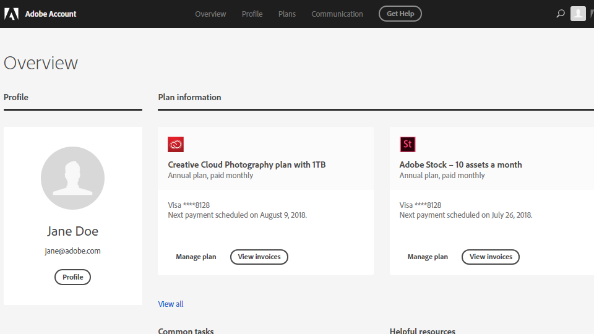Viewport: 594px width, 334px height.
Task: Click the user avatar icon in header
Action: pos(578,14)
